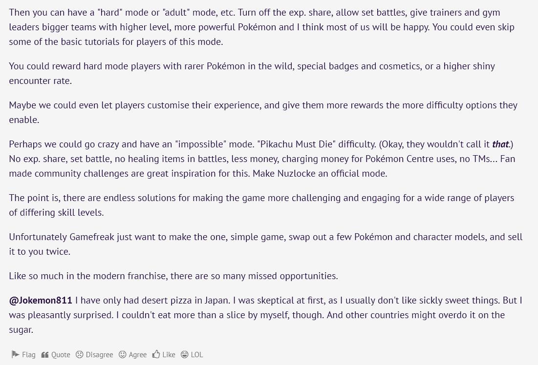The image size is (538, 365).
Task: Select the "Quote" text label
Action: 61,355
